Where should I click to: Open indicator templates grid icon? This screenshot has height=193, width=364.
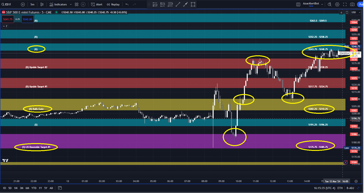pos(77,5)
